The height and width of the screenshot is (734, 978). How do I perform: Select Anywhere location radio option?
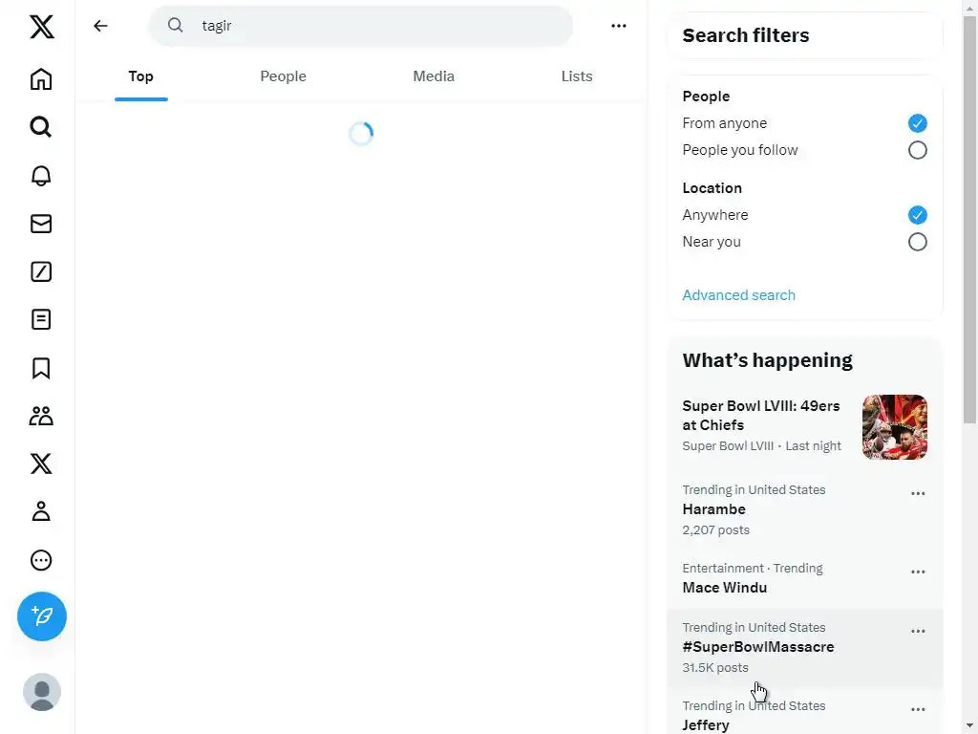click(x=917, y=215)
